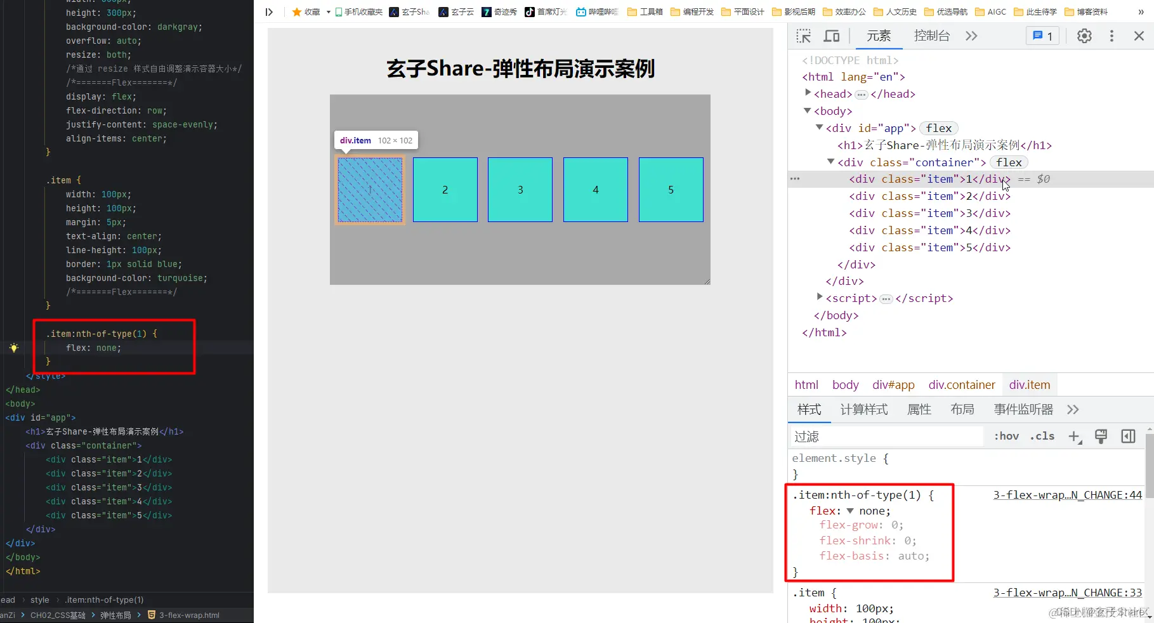Open the AIGC bookmark folder
The height and width of the screenshot is (623, 1154).
pos(991,11)
